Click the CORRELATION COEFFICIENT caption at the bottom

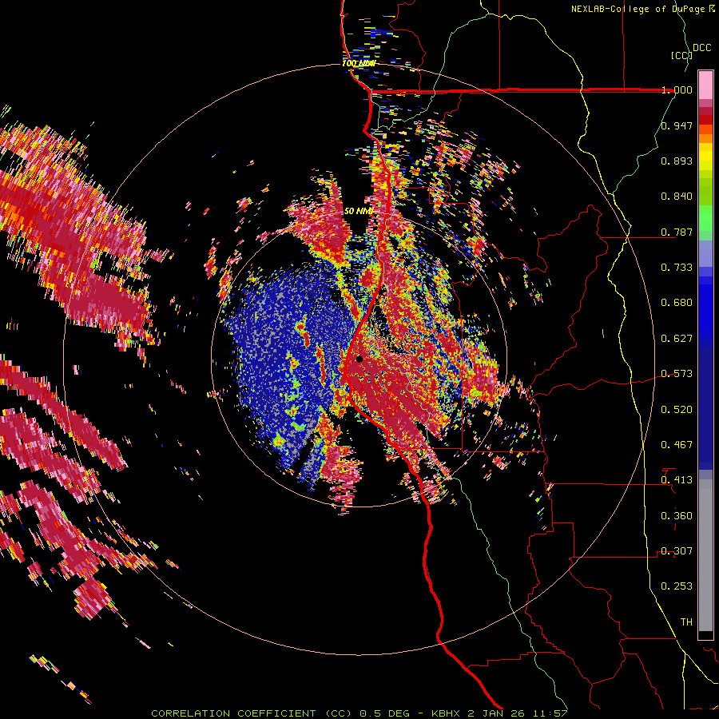[x=359, y=713]
